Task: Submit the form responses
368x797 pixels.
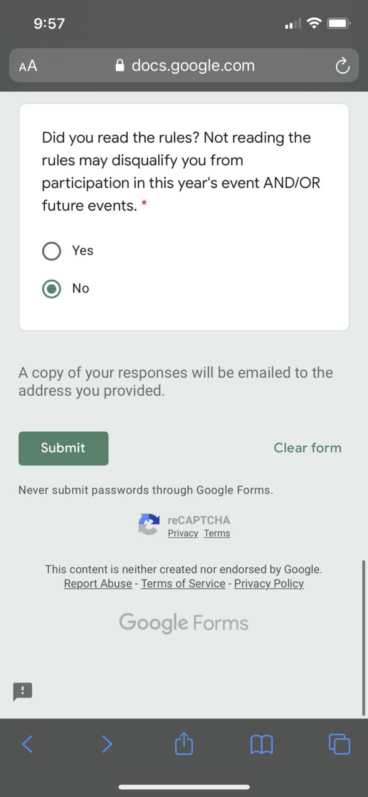Action: (64, 448)
